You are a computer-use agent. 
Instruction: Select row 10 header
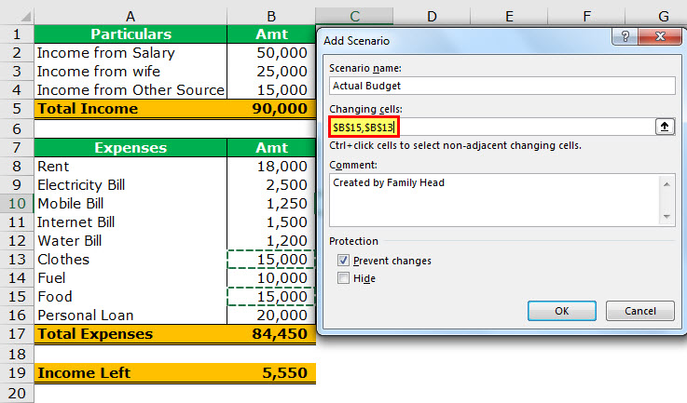point(17,204)
